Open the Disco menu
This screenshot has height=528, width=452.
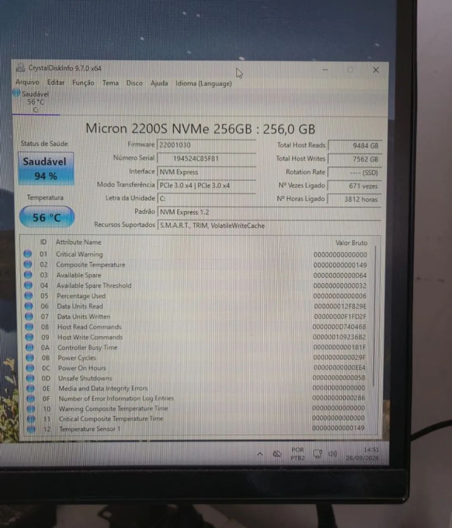pyautogui.click(x=134, y=83)
